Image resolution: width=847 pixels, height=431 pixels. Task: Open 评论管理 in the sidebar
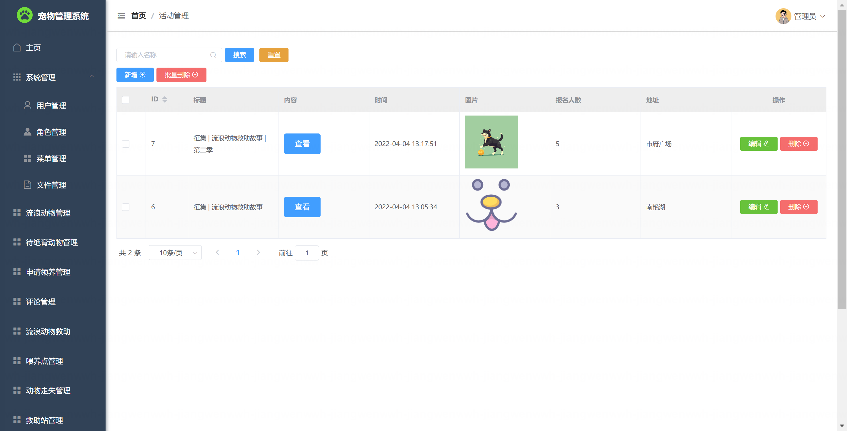pyautogui.click(x=41, y=301)
